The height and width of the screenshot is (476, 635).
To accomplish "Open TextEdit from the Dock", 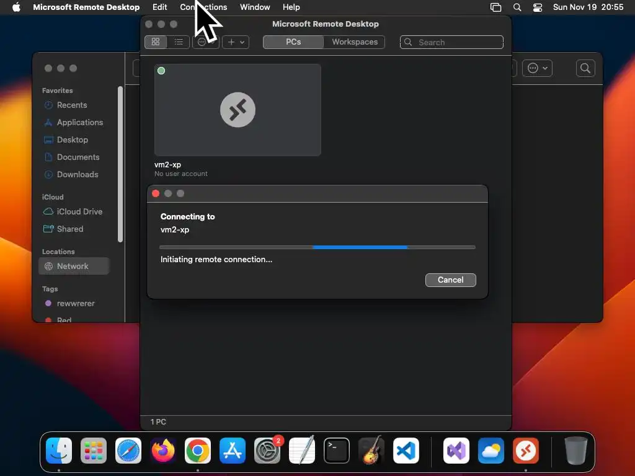I will tap(302, 451).
